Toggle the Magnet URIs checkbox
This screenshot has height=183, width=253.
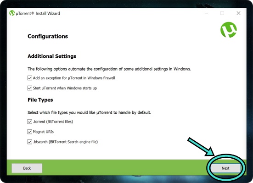pos(29,132)
